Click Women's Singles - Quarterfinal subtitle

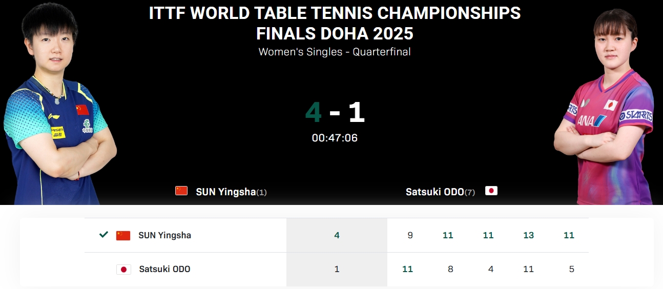335,52
